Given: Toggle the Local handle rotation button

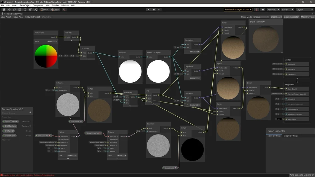Looking at the screenshot, I should tap(55, 10).
